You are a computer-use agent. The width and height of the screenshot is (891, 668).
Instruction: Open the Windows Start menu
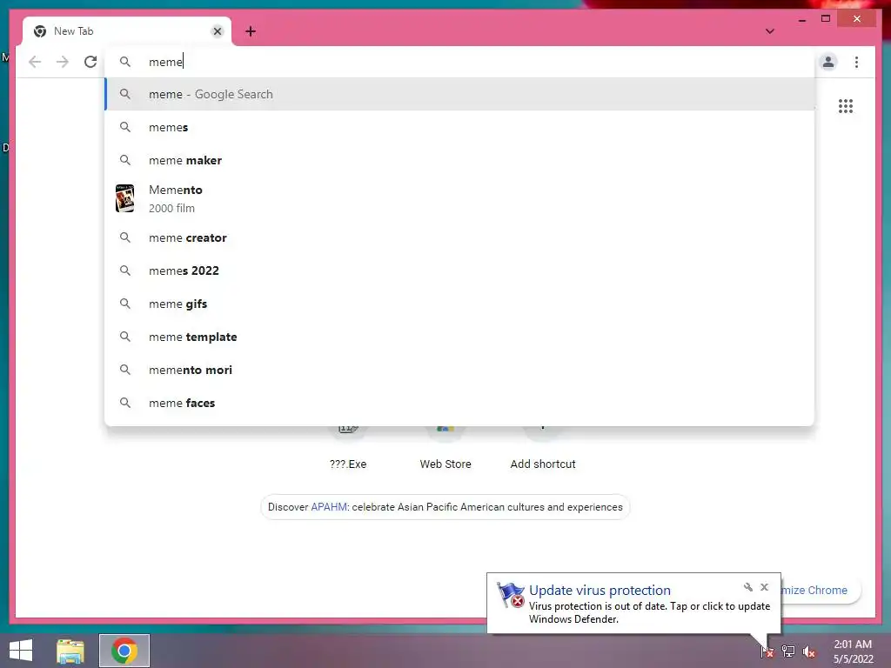(21, 651)
